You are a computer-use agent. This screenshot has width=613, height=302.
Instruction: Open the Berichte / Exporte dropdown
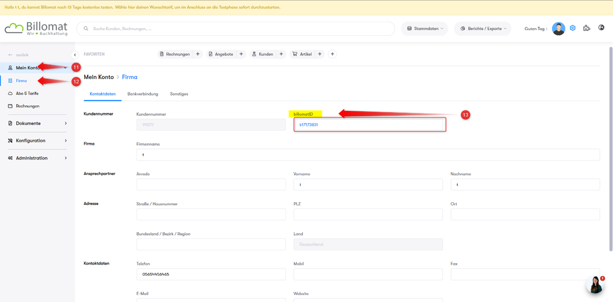pos(482,29)
